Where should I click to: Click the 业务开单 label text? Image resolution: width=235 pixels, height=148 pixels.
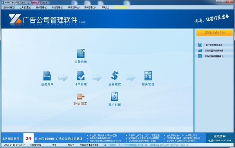point(47,84)
